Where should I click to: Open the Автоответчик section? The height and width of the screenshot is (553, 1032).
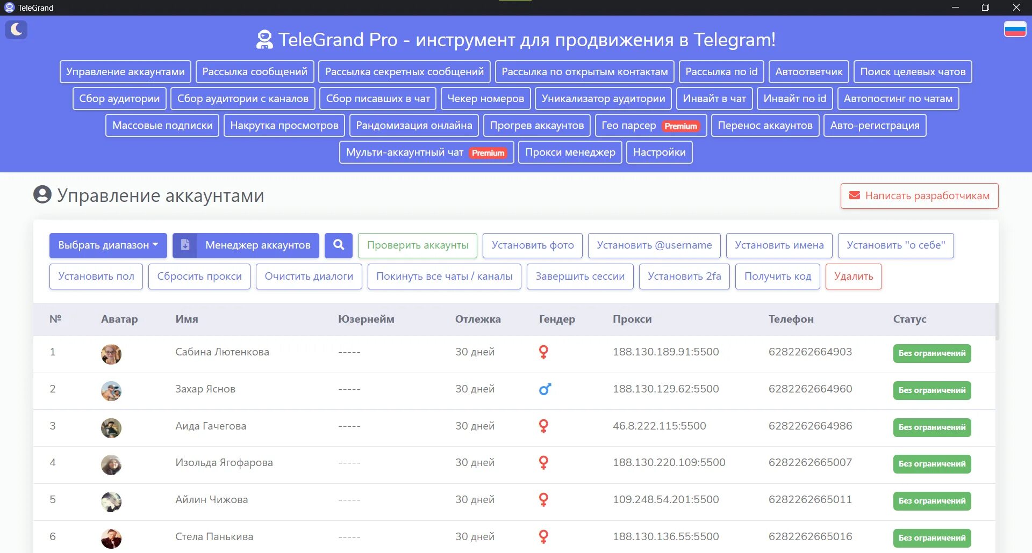coord(809,72)
